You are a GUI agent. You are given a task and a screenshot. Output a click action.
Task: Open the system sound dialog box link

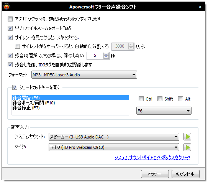[152, 157]
